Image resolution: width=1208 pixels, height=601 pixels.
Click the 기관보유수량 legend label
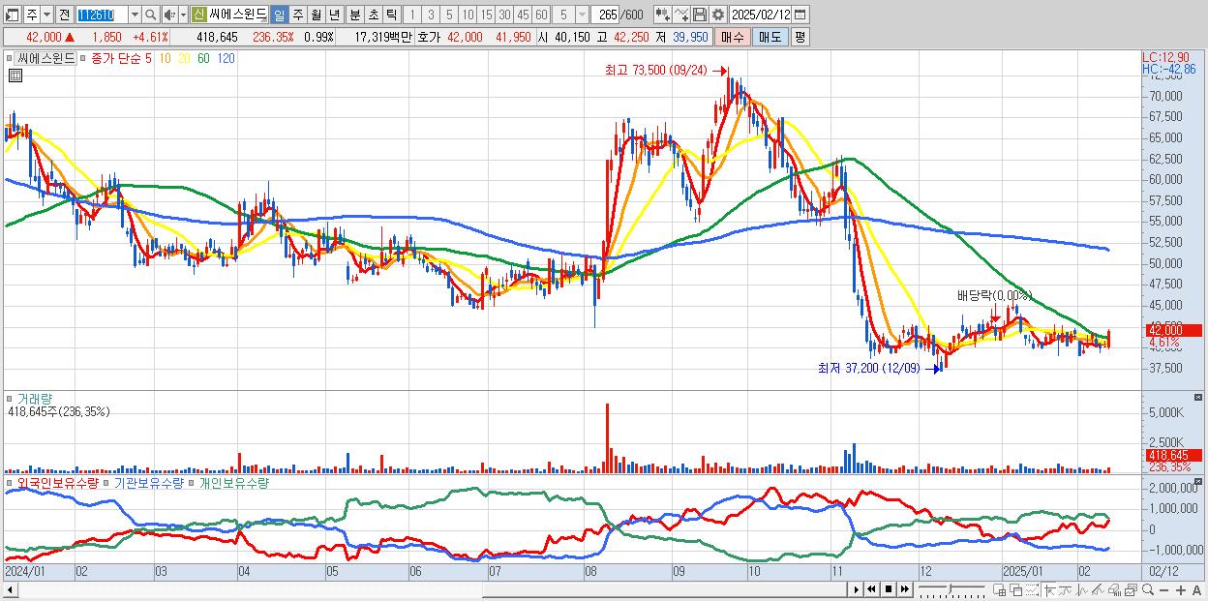pos(149,482)
